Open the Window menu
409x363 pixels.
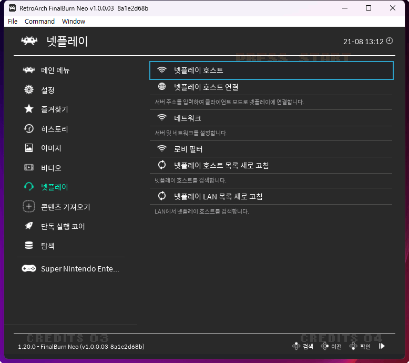pyautogui.click(x=74, y=22)
